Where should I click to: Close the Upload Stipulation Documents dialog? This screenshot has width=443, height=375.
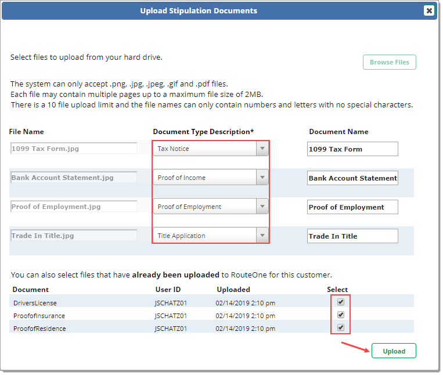click(x=429, y=10)
